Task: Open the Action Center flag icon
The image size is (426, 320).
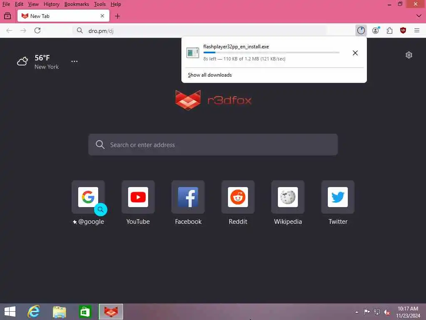Action: (367, 312)
